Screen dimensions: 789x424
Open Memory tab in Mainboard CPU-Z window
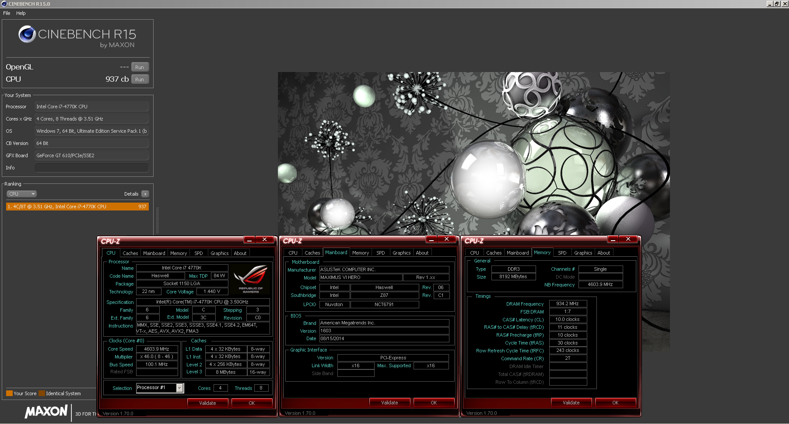361,253
